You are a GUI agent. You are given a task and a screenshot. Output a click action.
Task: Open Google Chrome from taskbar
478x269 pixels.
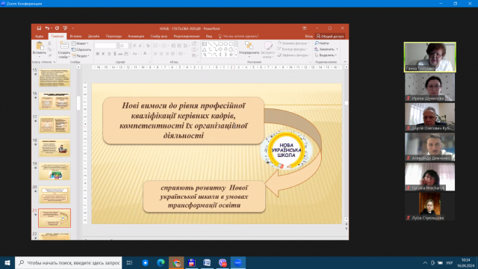coord(176,262)
